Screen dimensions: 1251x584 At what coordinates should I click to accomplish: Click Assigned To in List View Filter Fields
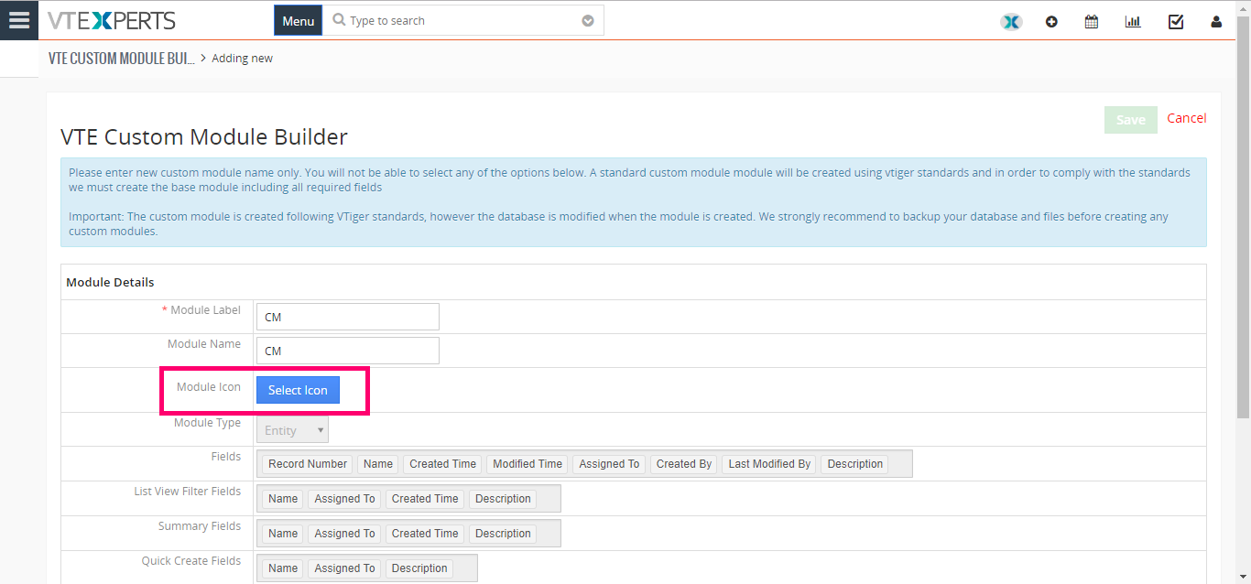pos(344,499)
